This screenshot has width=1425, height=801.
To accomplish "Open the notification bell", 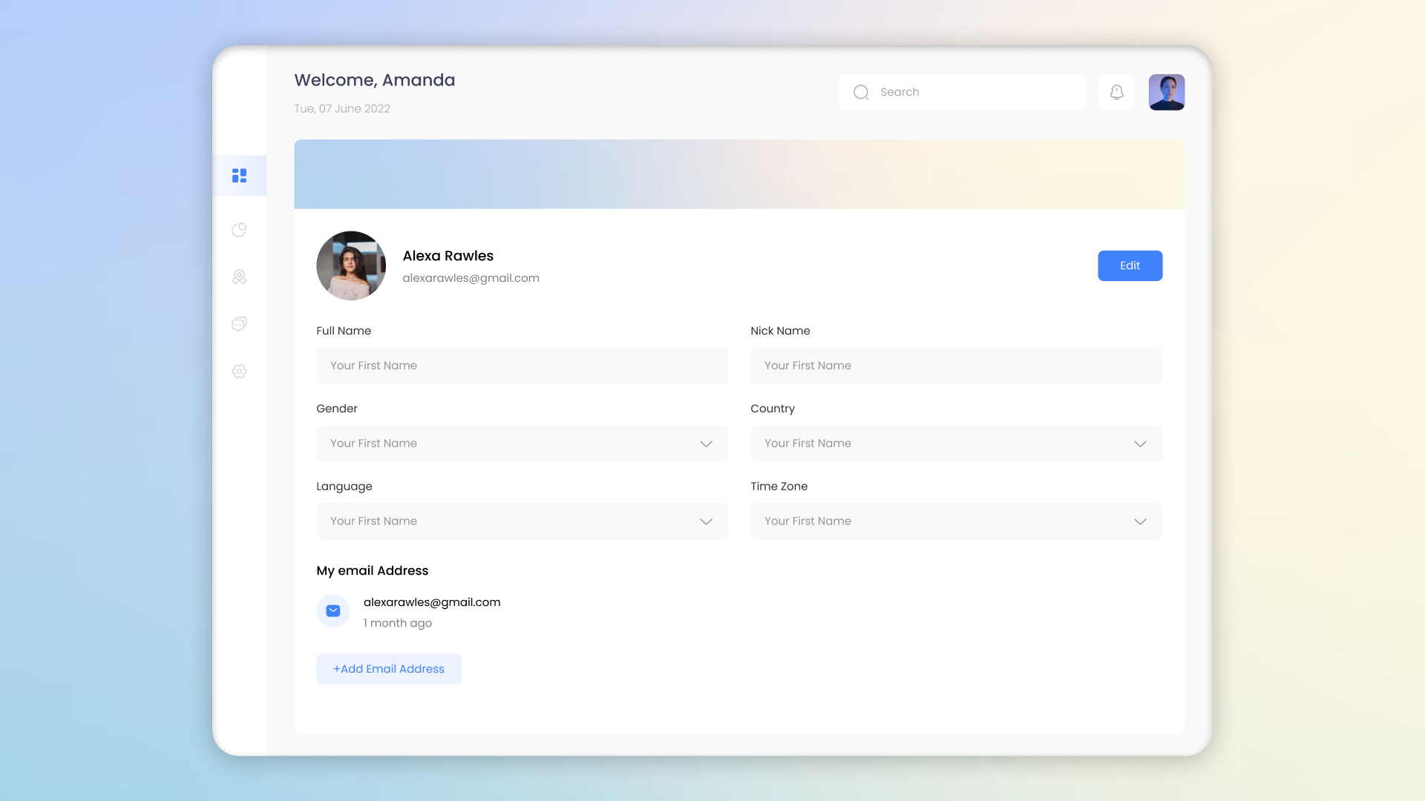I will (x=1116, y=92).
